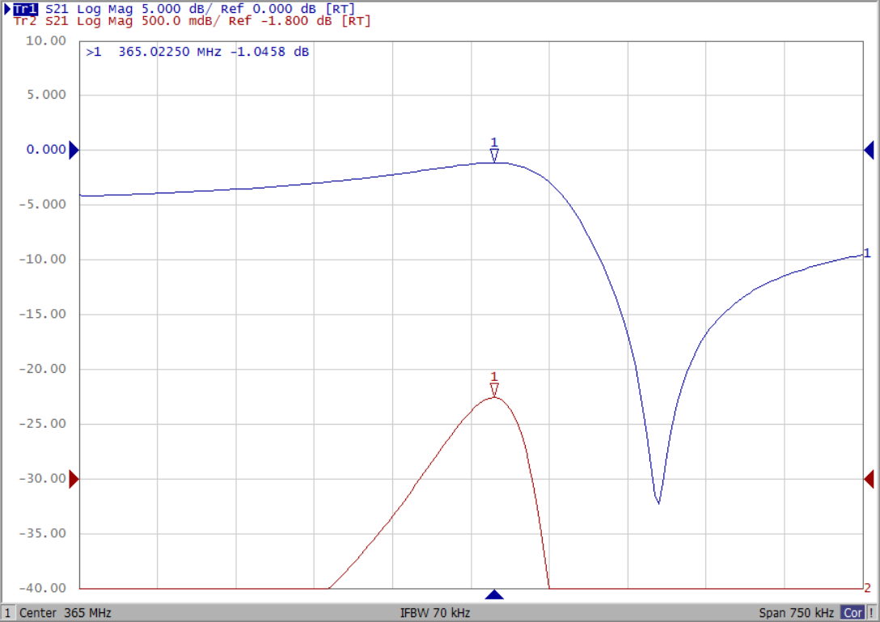Click the -20.00 y-axis label

click(43, 369)
